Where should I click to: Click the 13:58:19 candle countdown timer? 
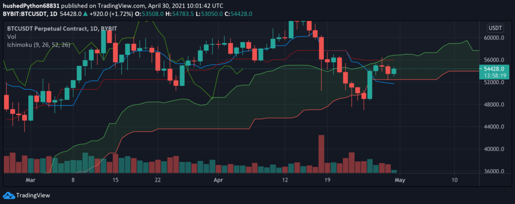coord(496,75)
